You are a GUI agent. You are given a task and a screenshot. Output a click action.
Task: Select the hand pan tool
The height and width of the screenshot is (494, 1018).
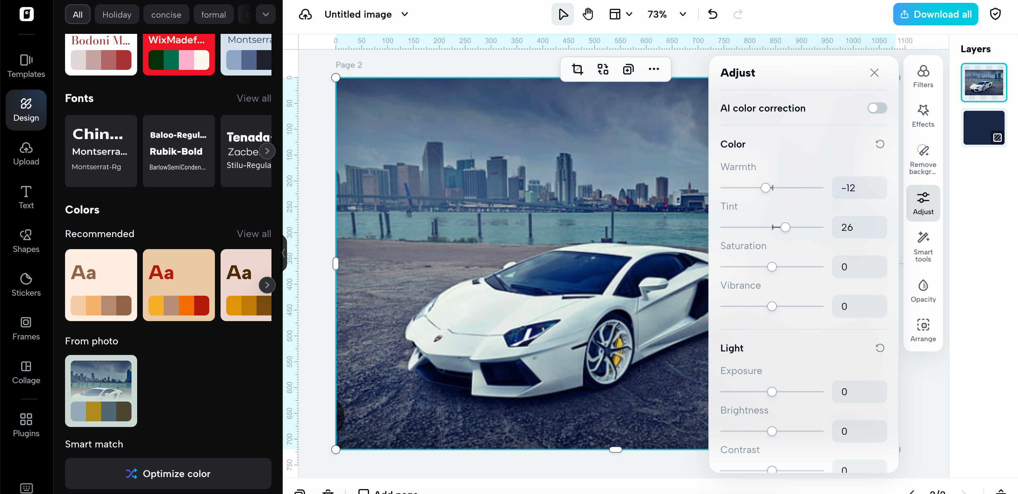(x=587, y=14)
